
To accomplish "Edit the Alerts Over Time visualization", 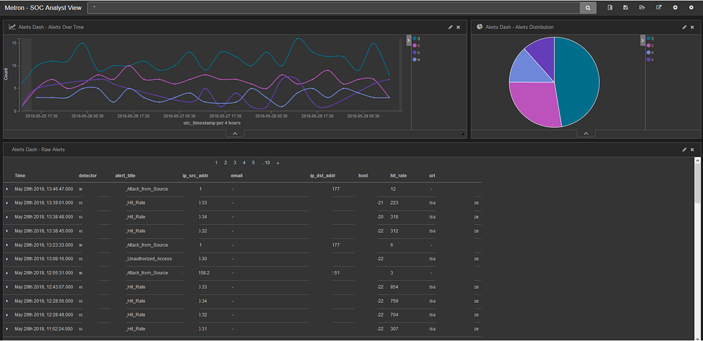I will 450,26.
